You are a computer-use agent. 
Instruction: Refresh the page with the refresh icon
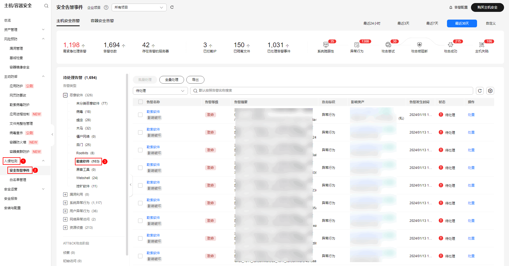pyautogui.click(x=172, y=7)
